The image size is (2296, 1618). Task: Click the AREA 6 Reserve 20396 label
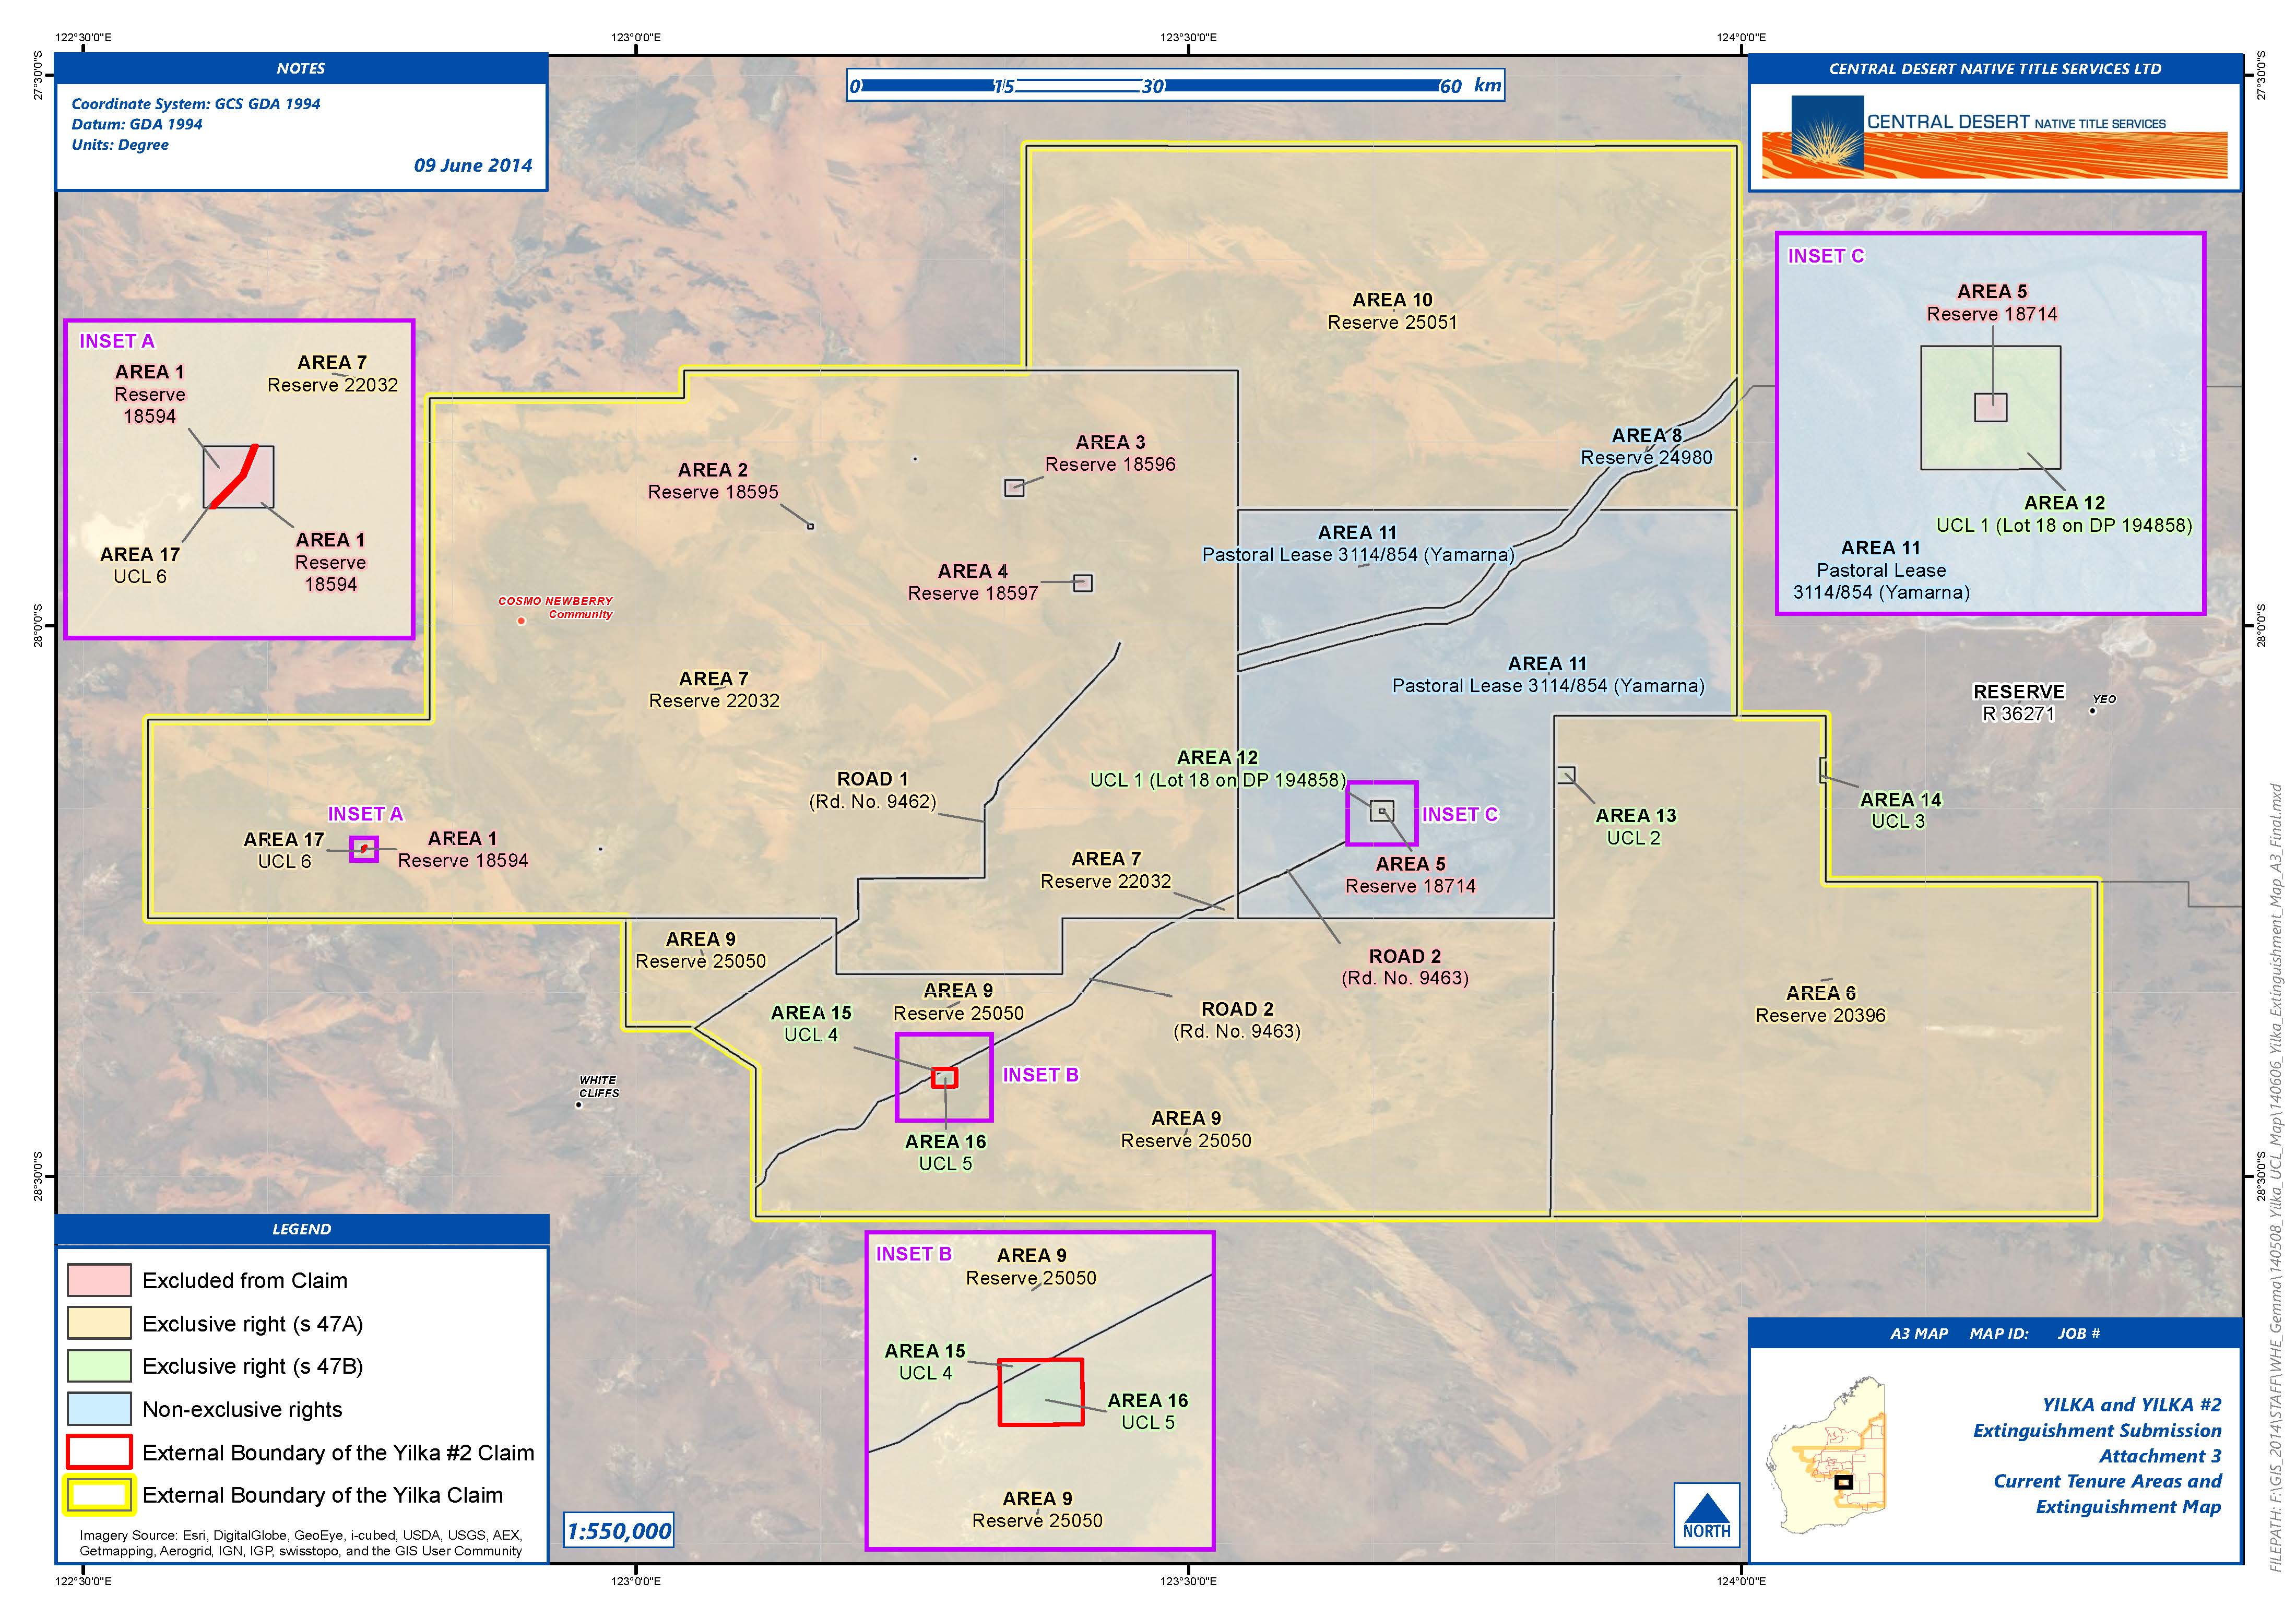(x=1820, y=1004)
